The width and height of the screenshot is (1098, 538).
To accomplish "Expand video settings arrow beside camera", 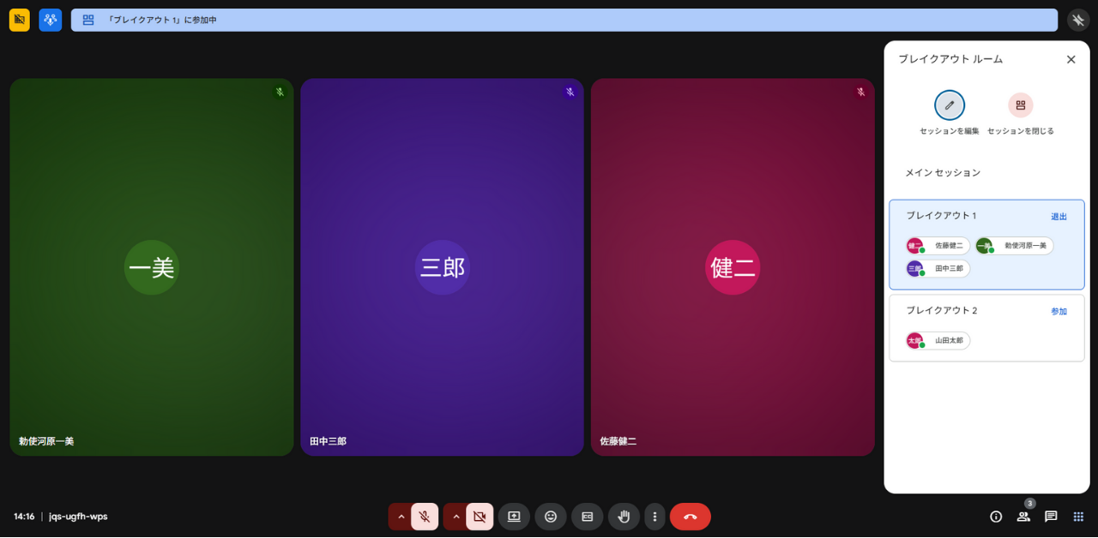I will click(x=455, y=517).
